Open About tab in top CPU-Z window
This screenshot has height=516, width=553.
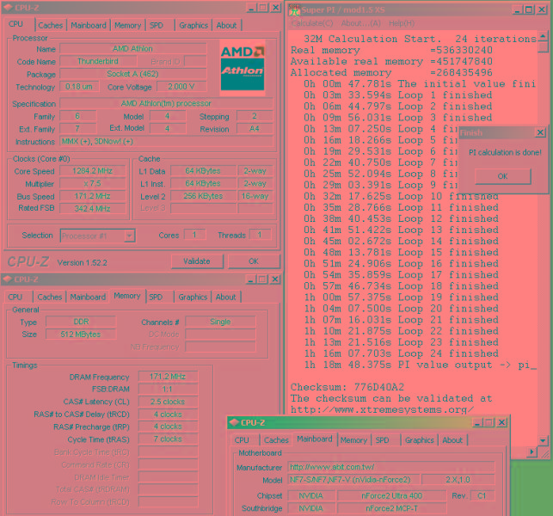[226, 26]
